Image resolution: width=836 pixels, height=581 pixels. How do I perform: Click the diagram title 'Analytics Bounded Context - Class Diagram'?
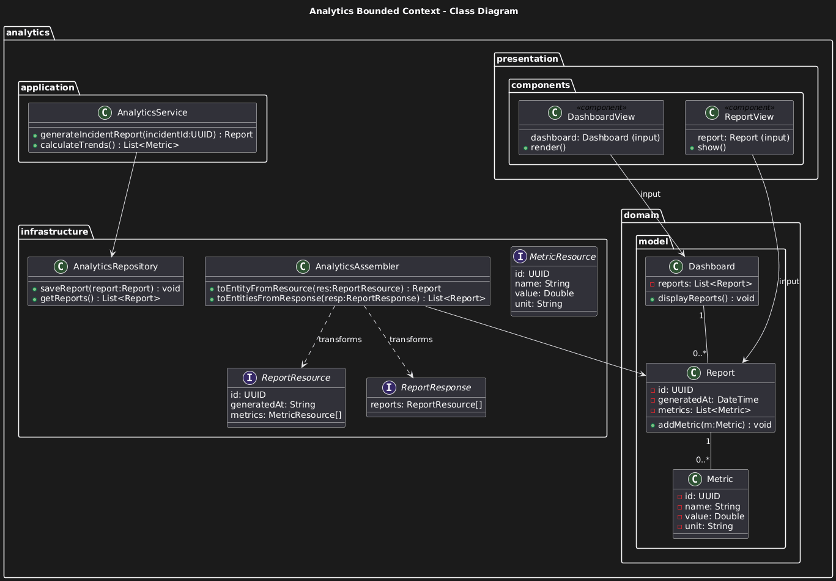point(414,11)
